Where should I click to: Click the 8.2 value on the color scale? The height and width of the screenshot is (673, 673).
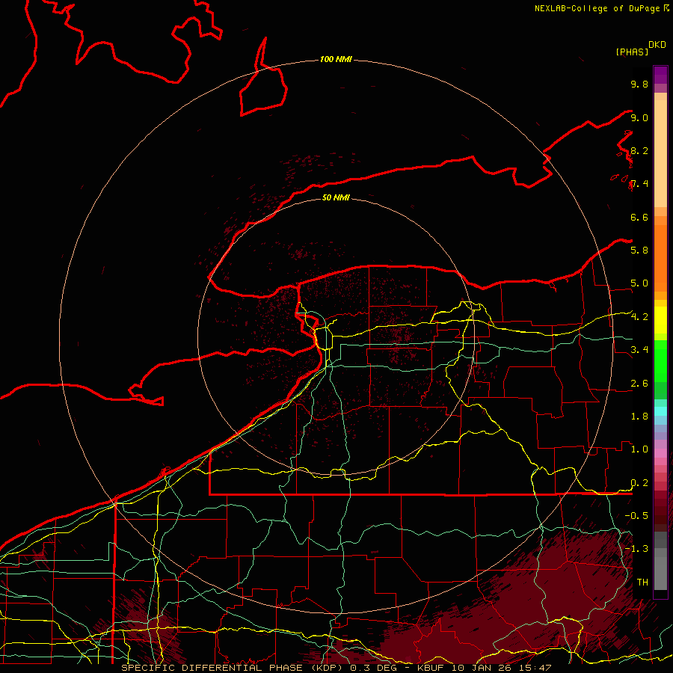coord(639,150)
